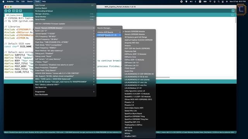Expand the Programmer submenu
Screen dimensions: 248x139
[x=65, y=92]
